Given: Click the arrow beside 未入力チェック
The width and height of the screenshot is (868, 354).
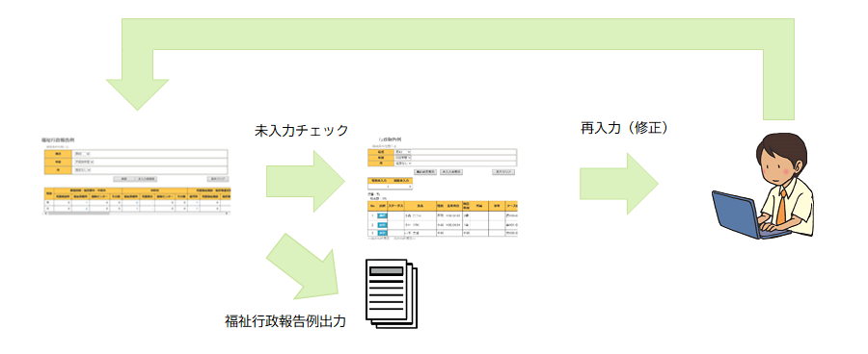Looking at the screenshot, I should click(306, 181).
